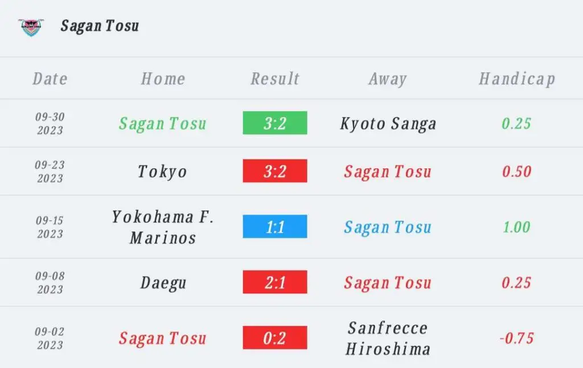This screenshot has width=583, height=368.
Task: Select the green Sagan Tosu home entry
Action: tap(162, 123)
